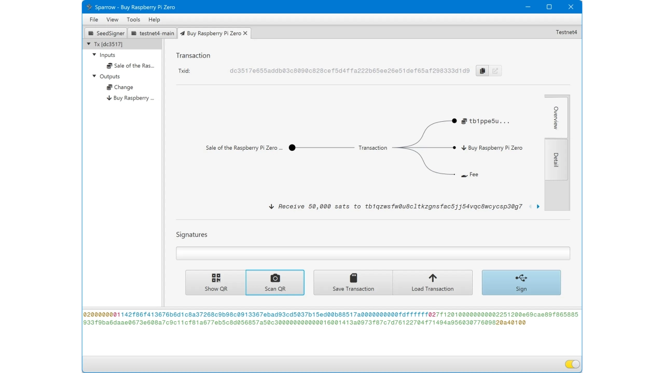Image resolution: width=664 pixels, height=373 pixels.
Task: Copy the transaction ID to clipboard
Action: pos(482,71)
